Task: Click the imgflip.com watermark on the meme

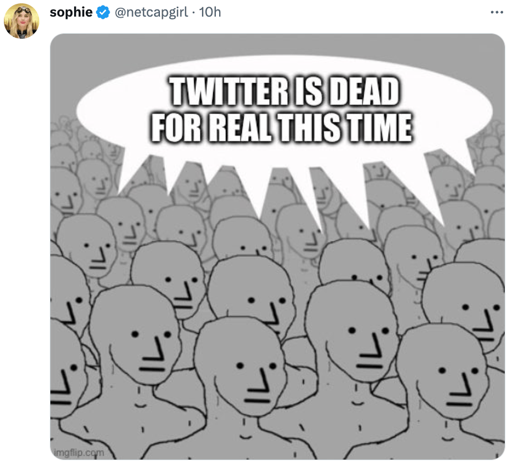Action: [79, 452]
